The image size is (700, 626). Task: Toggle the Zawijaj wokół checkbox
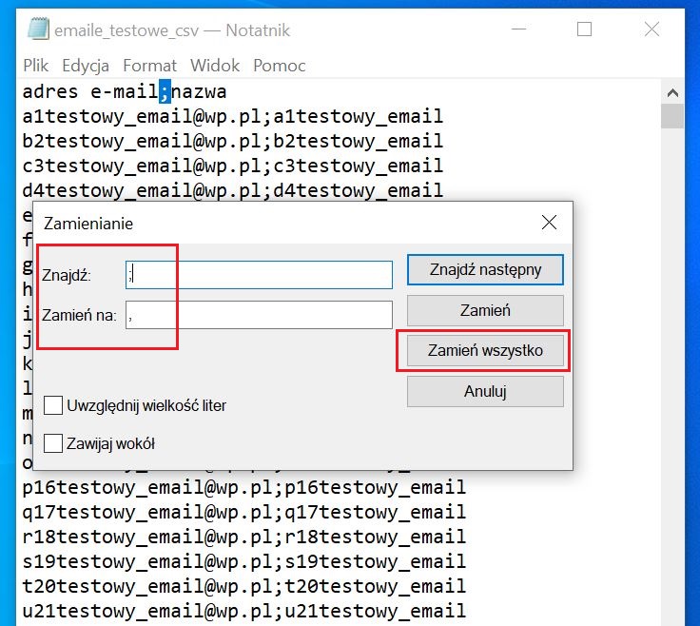(54, 443)
